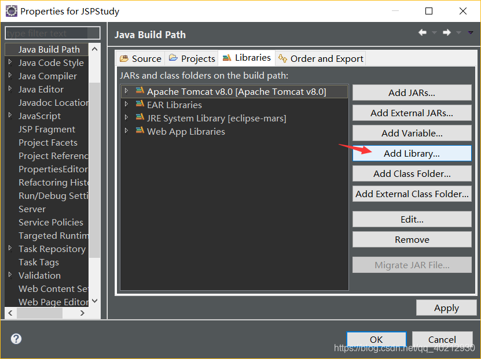Select Project Facets in sidebar
The height and width of the screenshot is (359, 481).
click(x=48, y=142)
